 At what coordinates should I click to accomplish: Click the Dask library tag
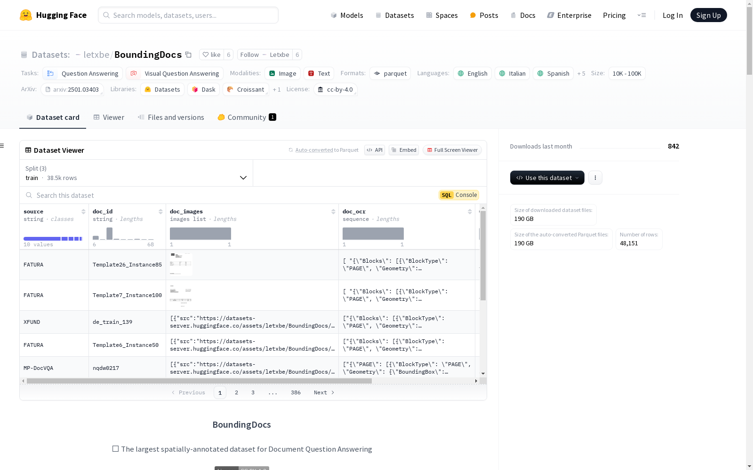coord(203,89)
